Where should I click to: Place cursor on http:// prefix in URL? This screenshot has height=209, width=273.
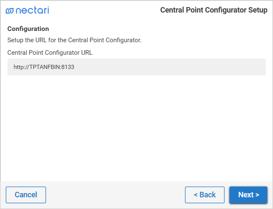pos(21,67)
